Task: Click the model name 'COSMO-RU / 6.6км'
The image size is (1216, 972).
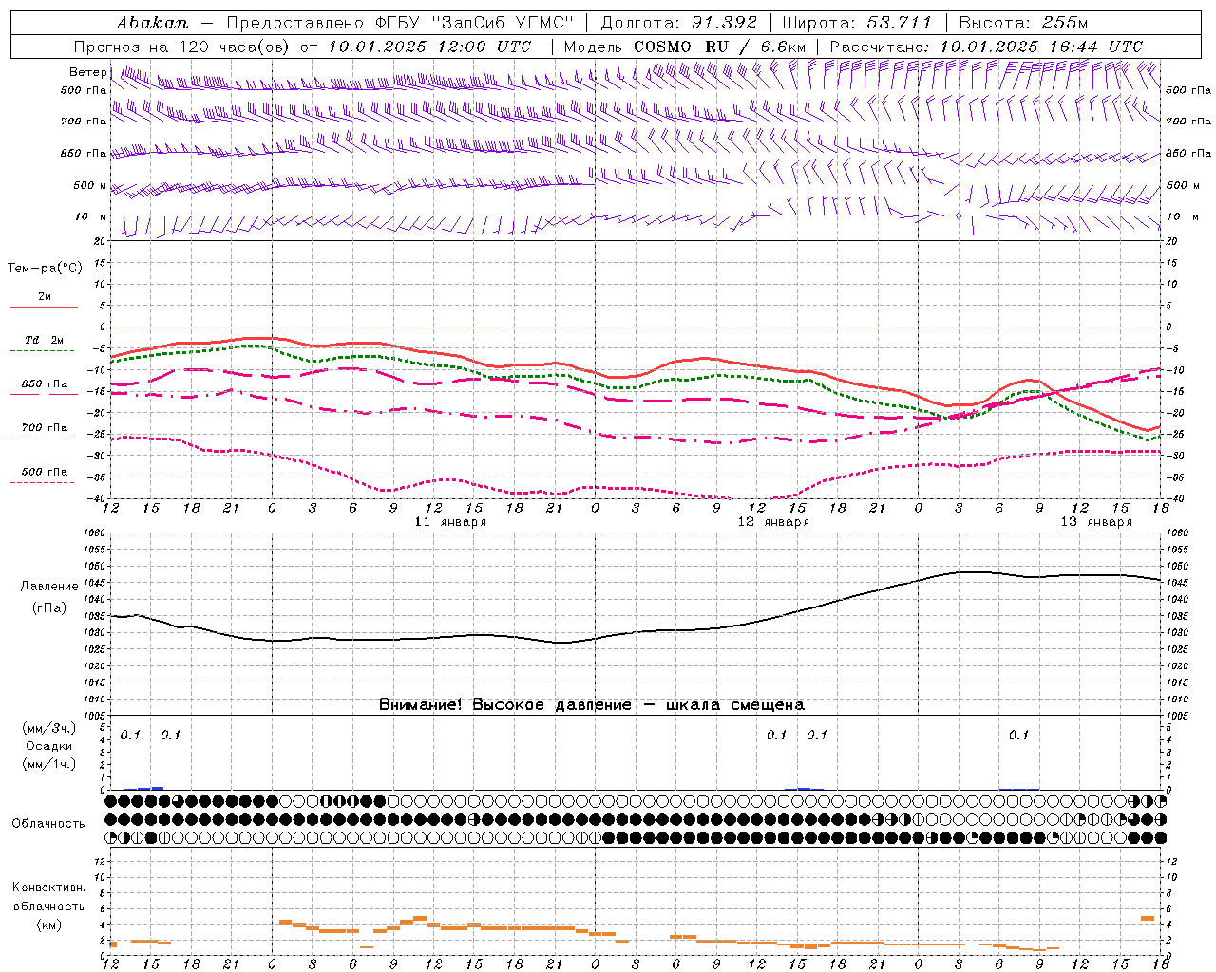Action: tap(720, 47)
